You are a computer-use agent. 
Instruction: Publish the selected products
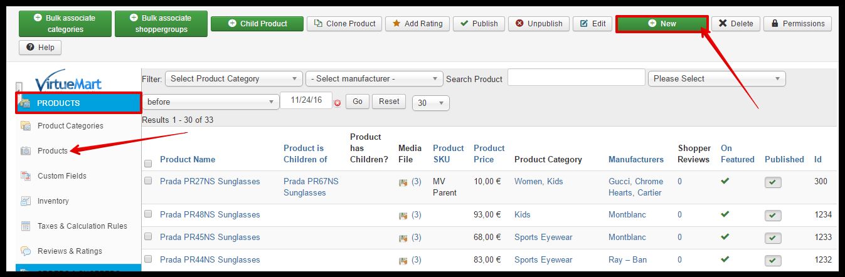pyautogui.click(x=479, y=24)
